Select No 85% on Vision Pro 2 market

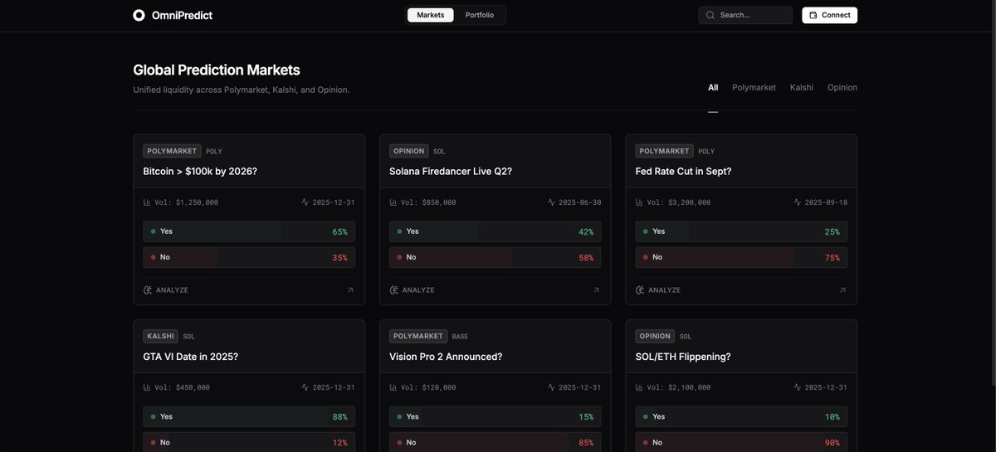tap(496, 442)
